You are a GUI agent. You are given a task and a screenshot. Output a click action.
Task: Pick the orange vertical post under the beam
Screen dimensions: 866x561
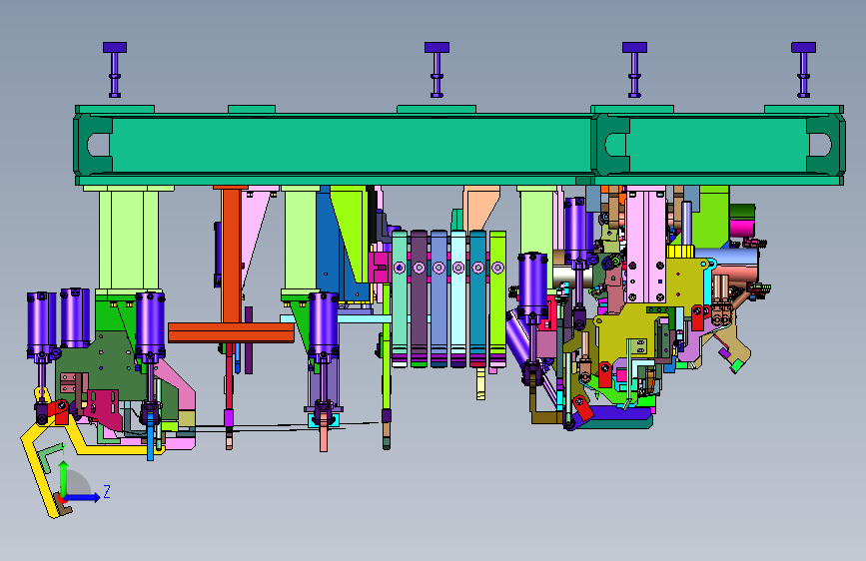232,256
